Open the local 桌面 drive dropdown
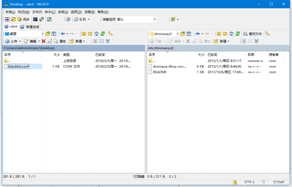 (x=43, y=34)
